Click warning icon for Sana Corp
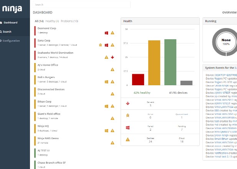 click(x=112, y=45)
